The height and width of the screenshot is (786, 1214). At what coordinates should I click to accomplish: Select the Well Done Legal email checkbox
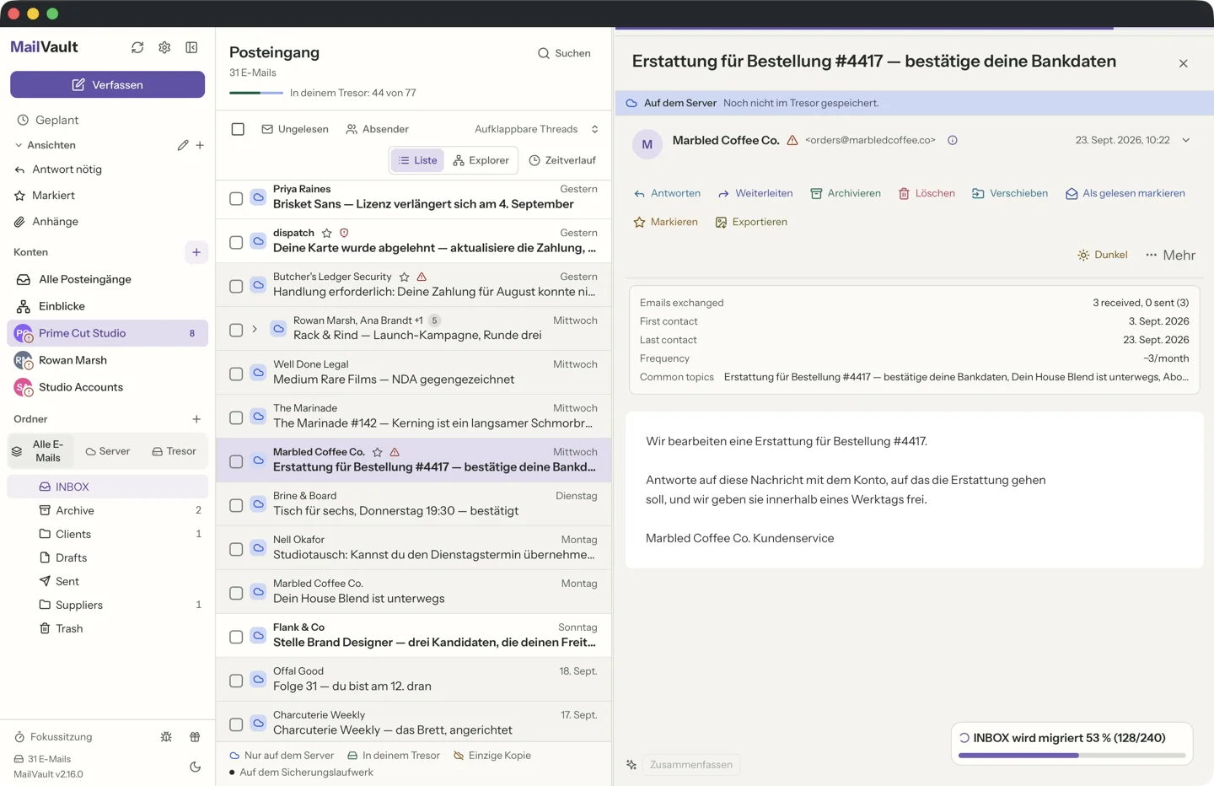236,374
